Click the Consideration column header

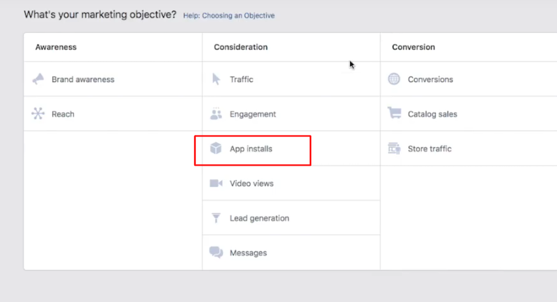[x=242, y=47]
